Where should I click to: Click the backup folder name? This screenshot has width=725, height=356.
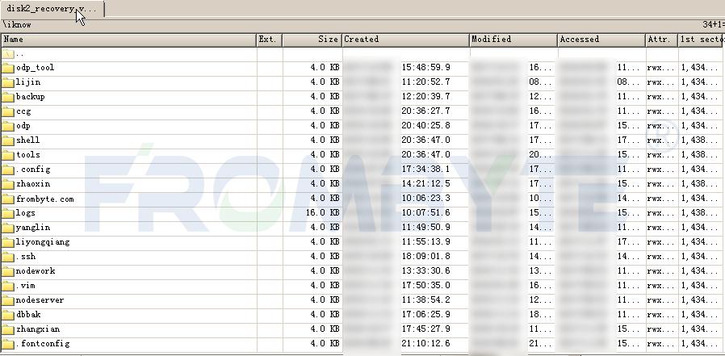[31, 97]
